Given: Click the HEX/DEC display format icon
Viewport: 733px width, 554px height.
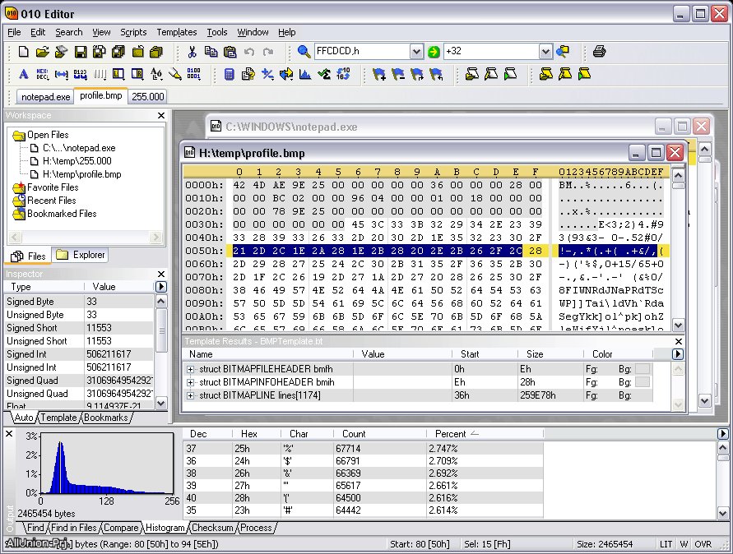Looking at the screenshot, I should [42, 74].
